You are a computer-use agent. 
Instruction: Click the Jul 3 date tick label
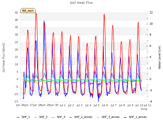[x=79, y=105]
